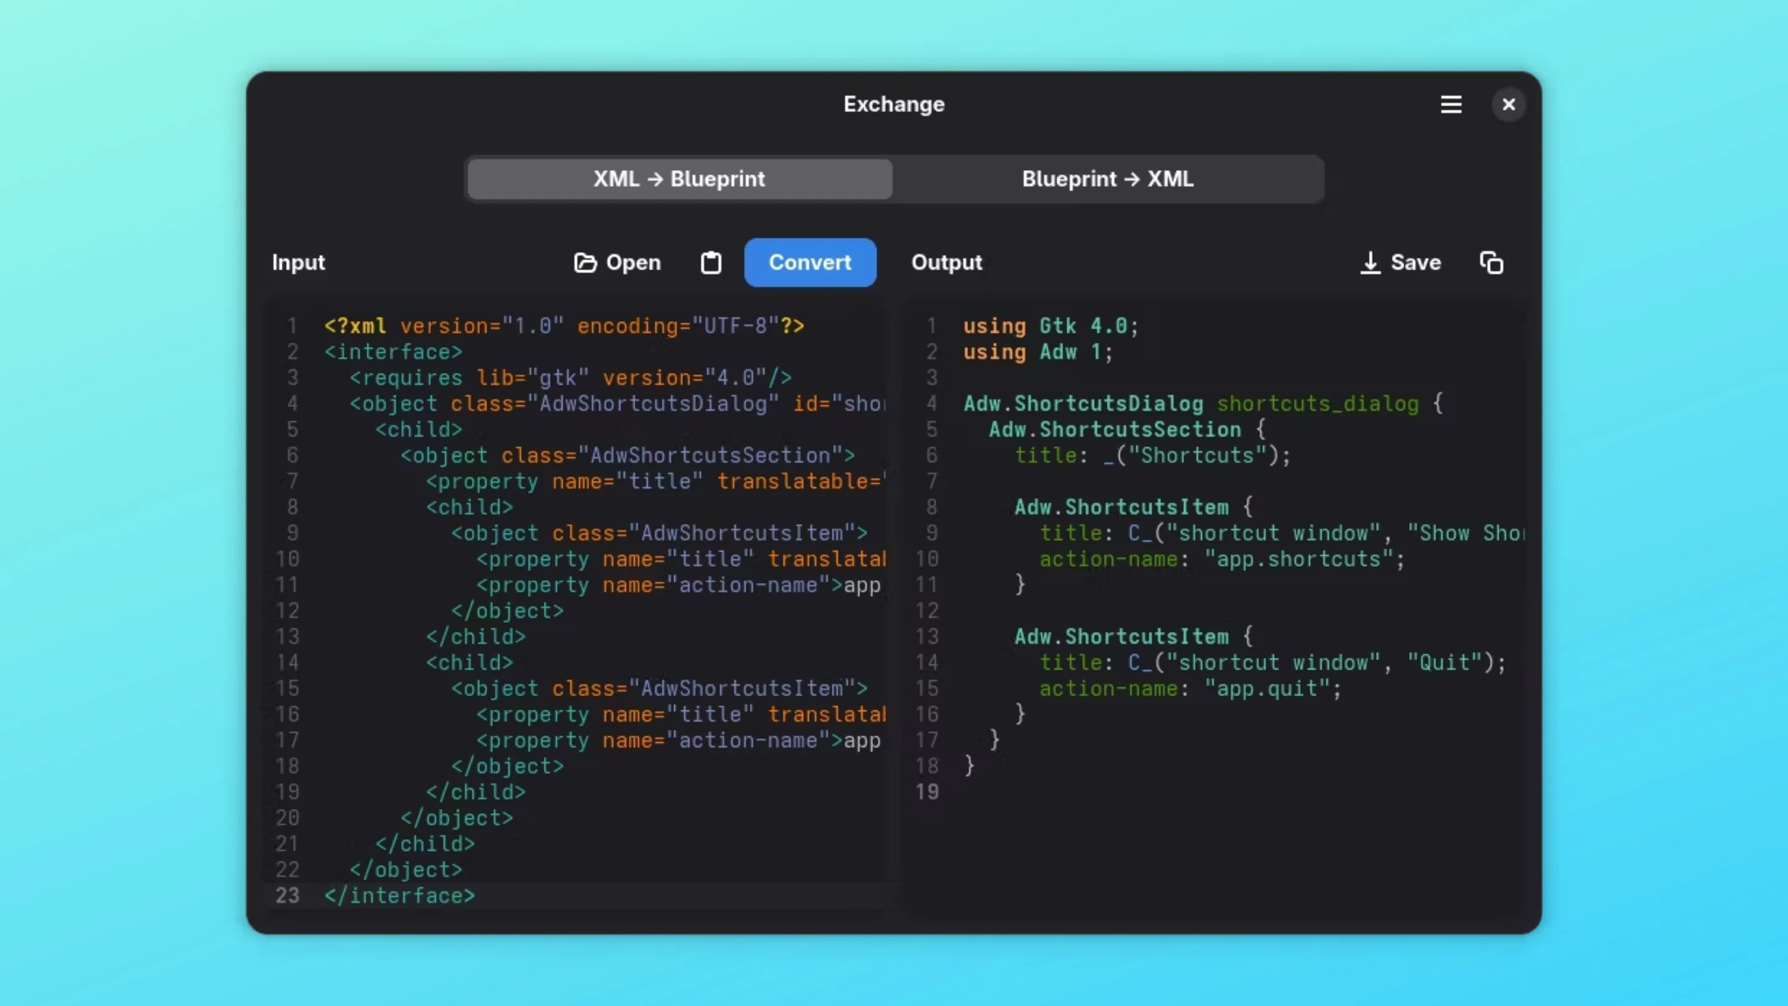
Task: Click the Exchange title in the header bar
Action: coord(894,104)
